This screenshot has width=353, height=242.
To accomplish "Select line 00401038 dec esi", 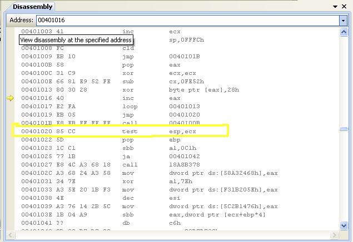I will pos(101,198).
